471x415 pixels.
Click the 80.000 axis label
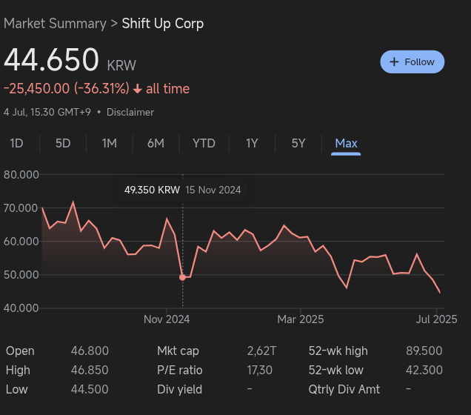pos(21,175)
